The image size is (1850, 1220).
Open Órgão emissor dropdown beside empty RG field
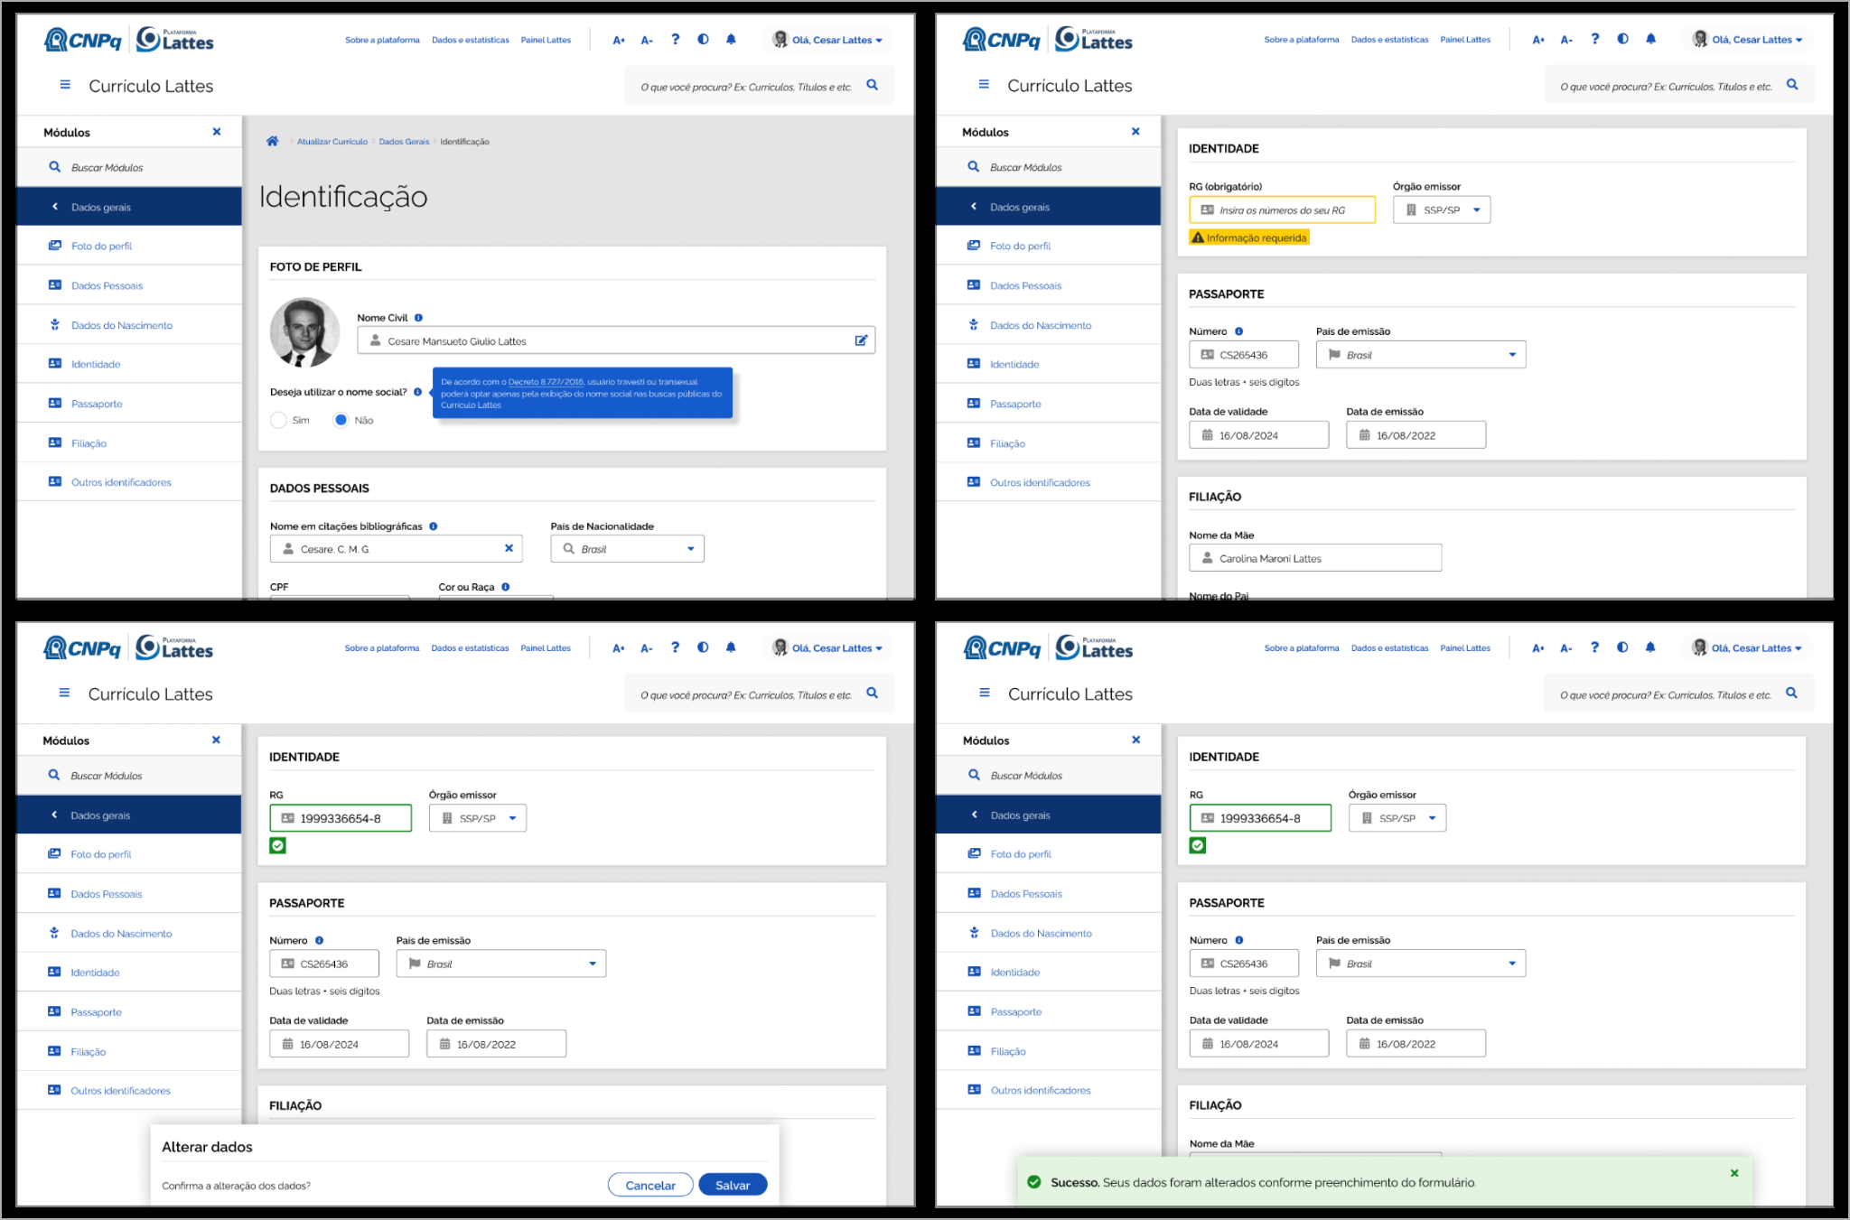click(1442, 210)
